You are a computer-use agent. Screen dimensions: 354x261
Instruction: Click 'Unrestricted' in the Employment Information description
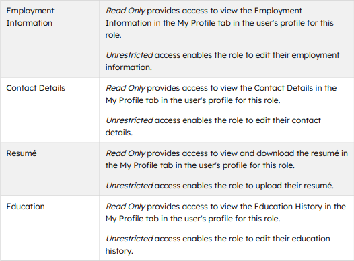coord(129,55)
